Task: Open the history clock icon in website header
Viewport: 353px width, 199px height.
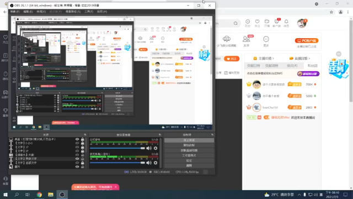Action: (248, 22)
